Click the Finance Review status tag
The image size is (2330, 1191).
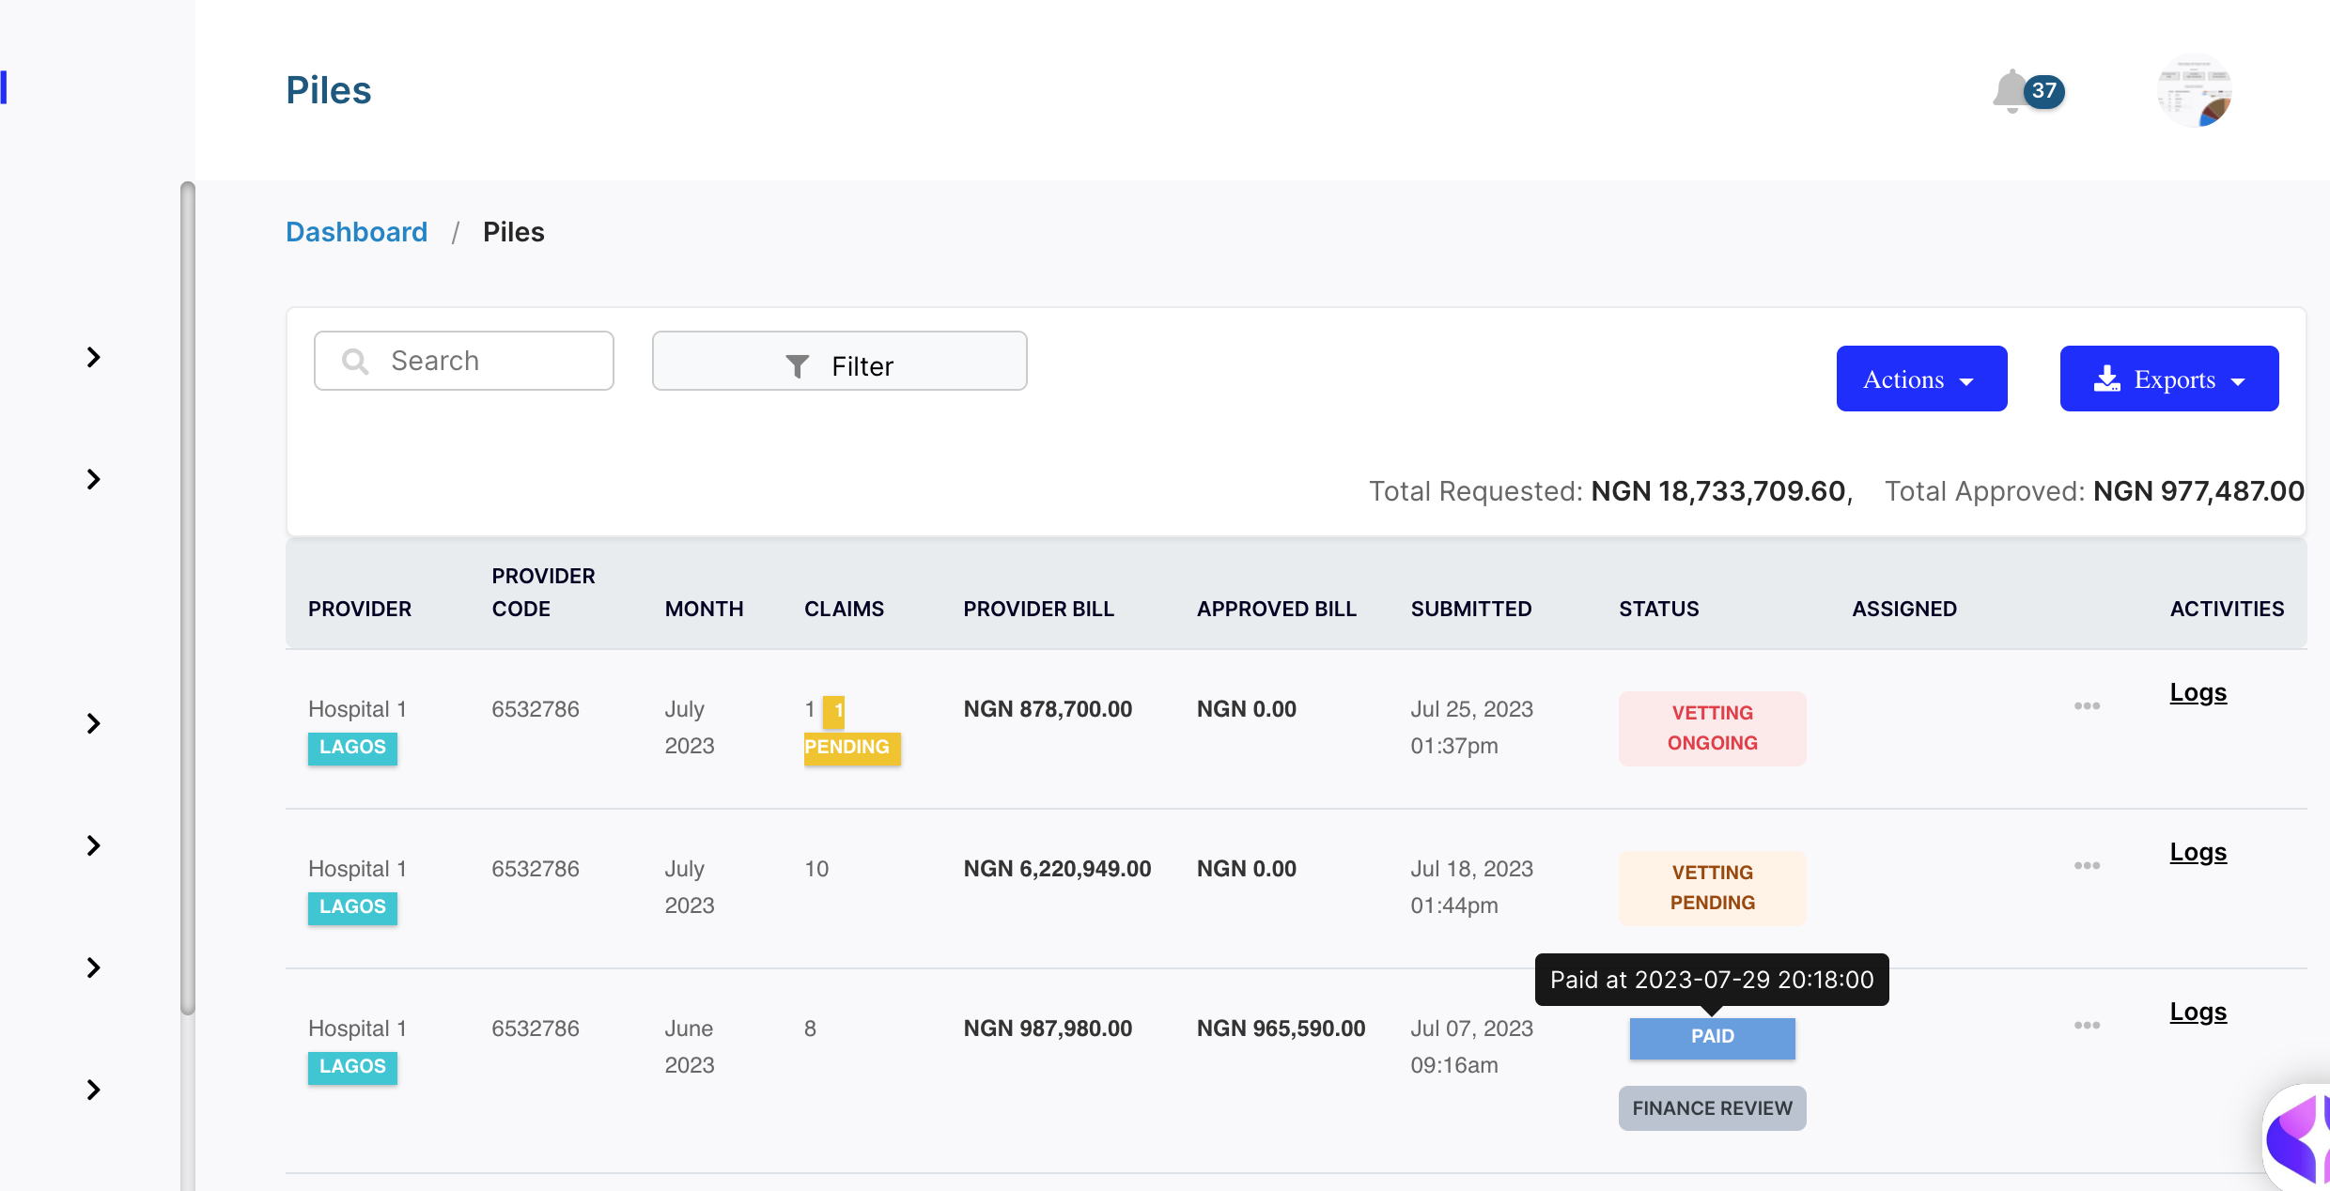(1712, 1108)
